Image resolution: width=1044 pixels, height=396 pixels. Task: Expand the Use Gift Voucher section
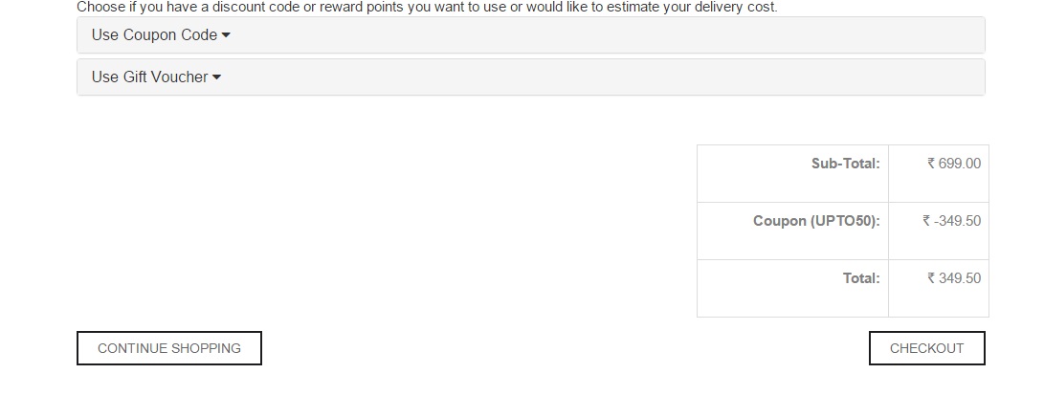(150, 77)
